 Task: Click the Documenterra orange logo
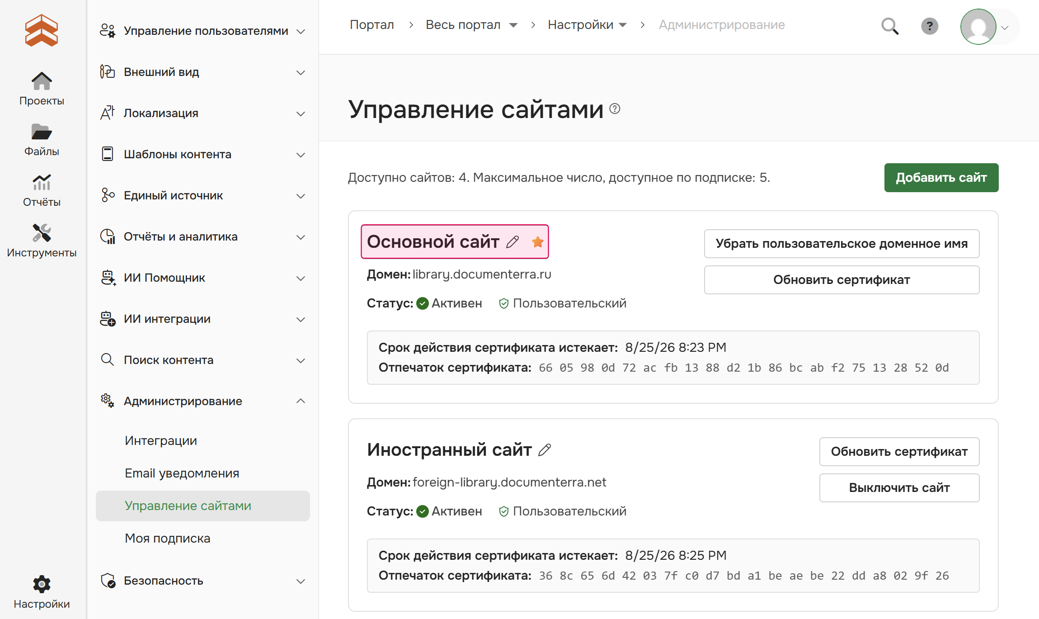click(x=42, y=30)
